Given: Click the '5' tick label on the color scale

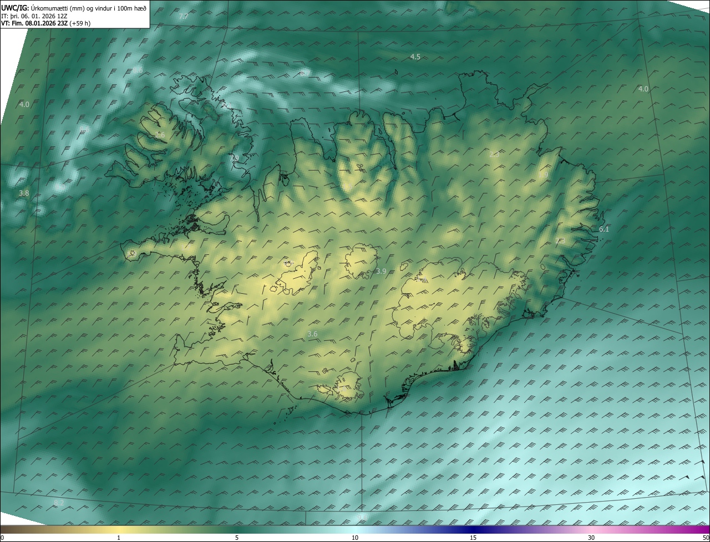Looking at the screenshot, I should 237,538.
